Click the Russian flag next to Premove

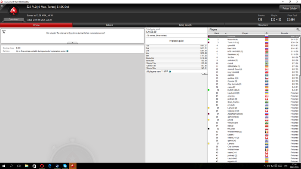point(267,36)
